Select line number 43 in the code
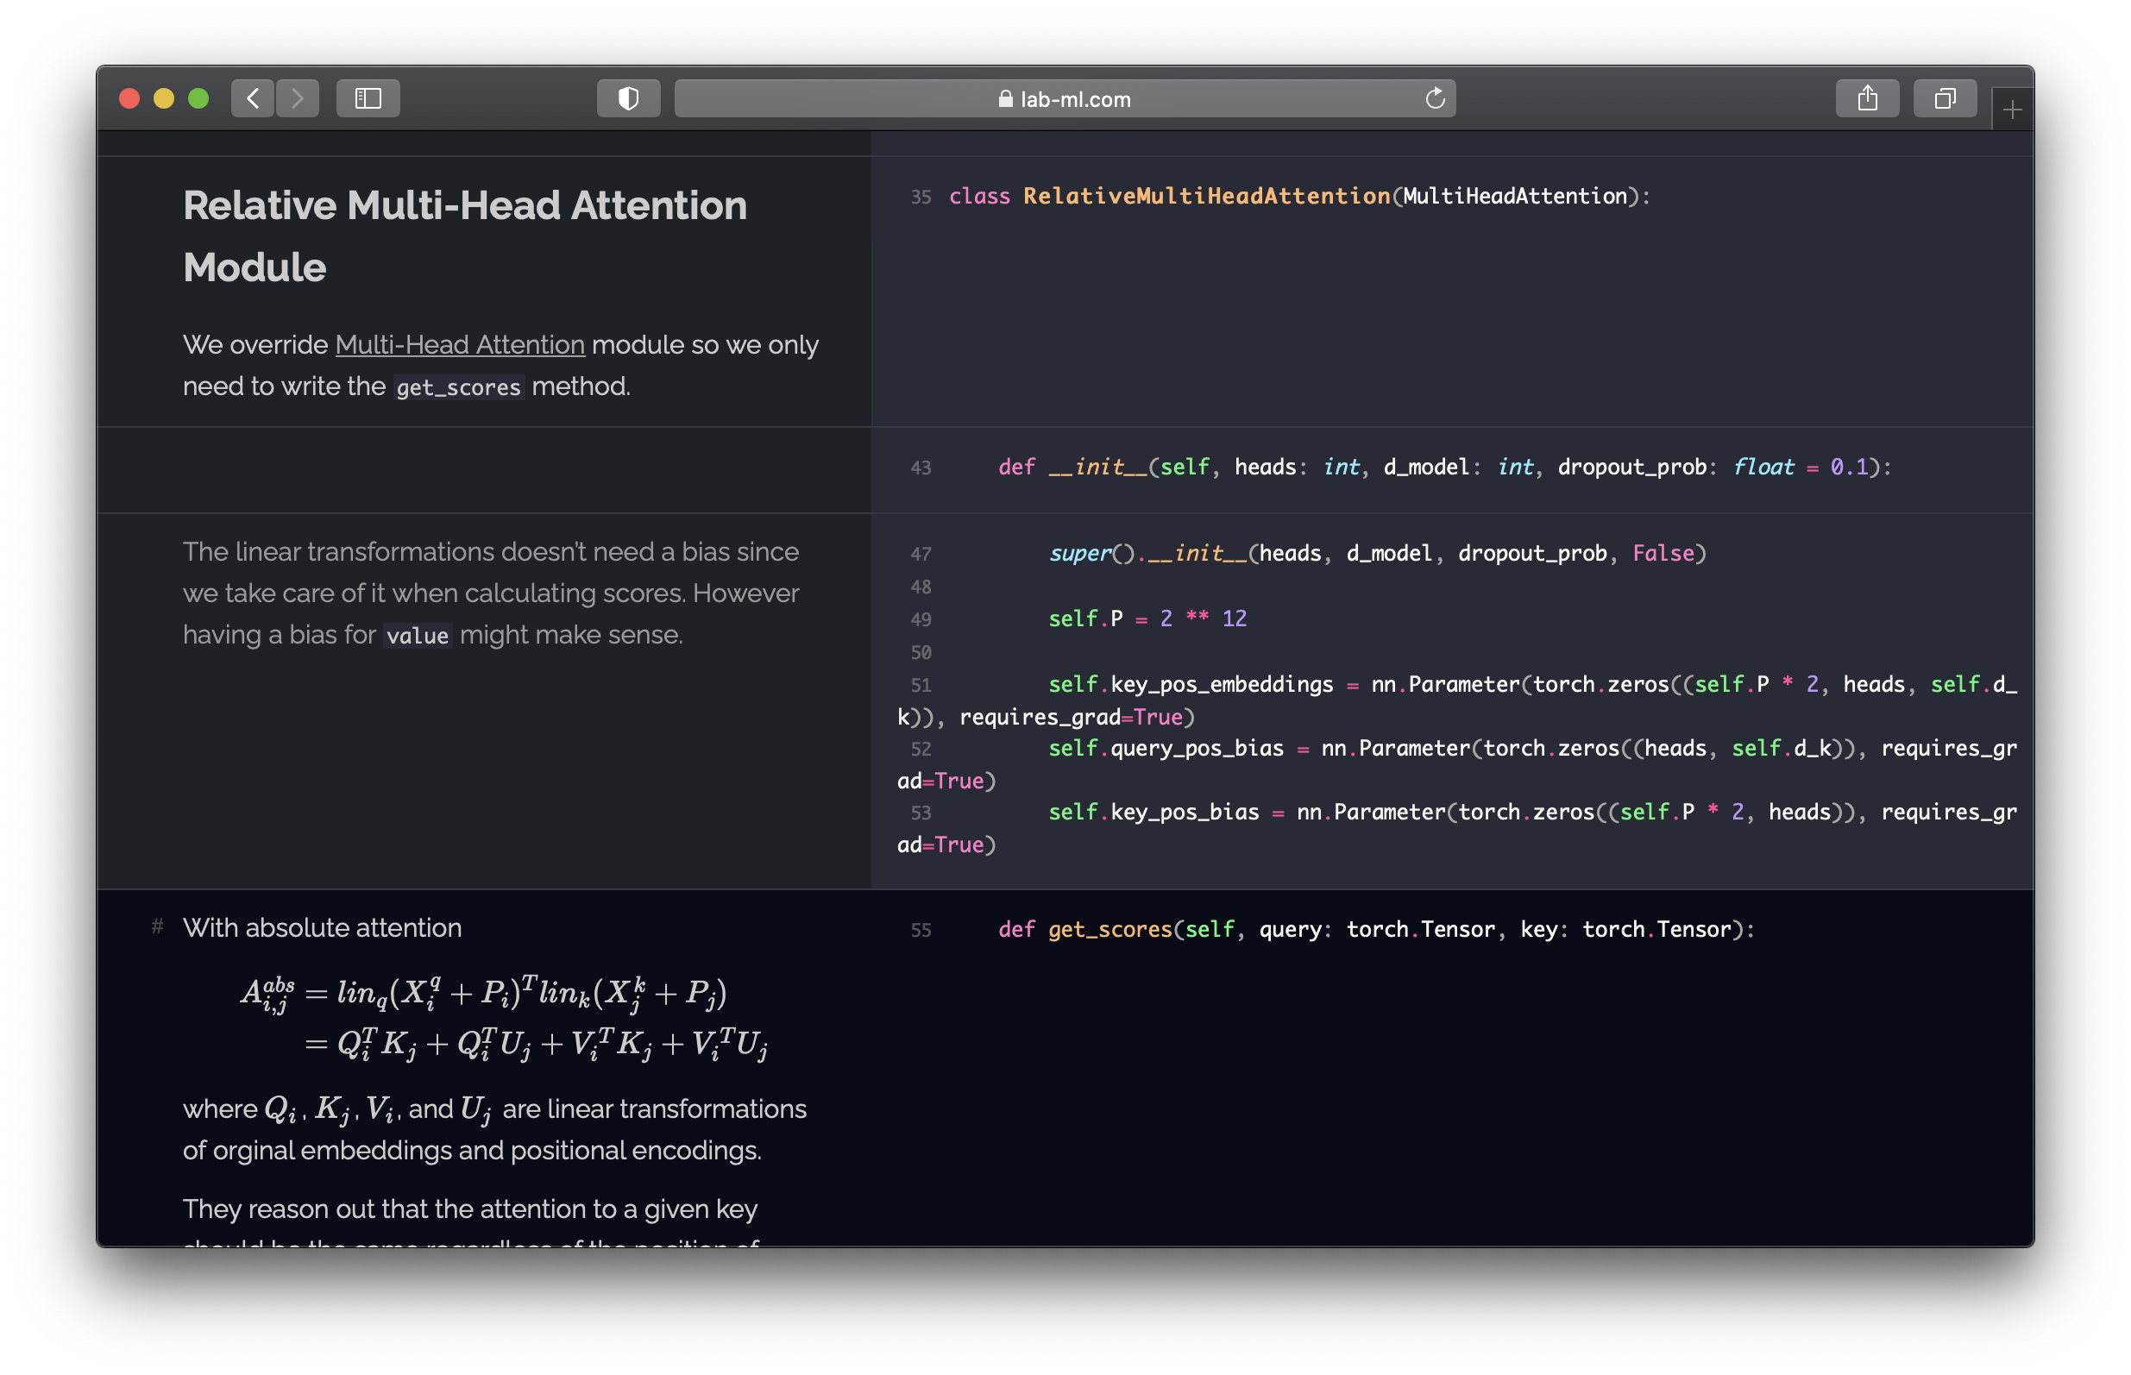The width and height of the screenshot is (2131, 1375). pos(921,467)
